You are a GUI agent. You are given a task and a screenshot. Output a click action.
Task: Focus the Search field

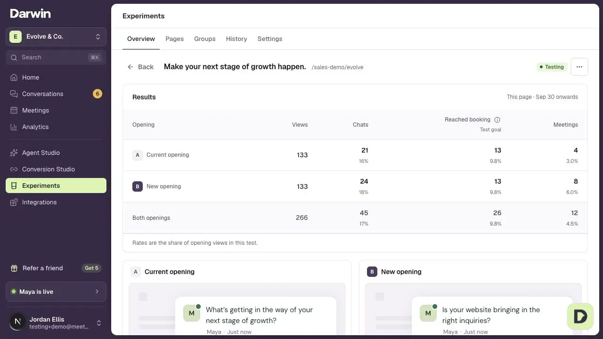tap(56, 57)
